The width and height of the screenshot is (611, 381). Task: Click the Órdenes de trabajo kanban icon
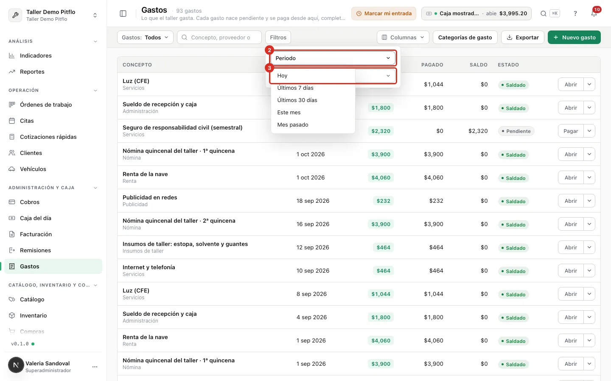[x=12, y=105]
